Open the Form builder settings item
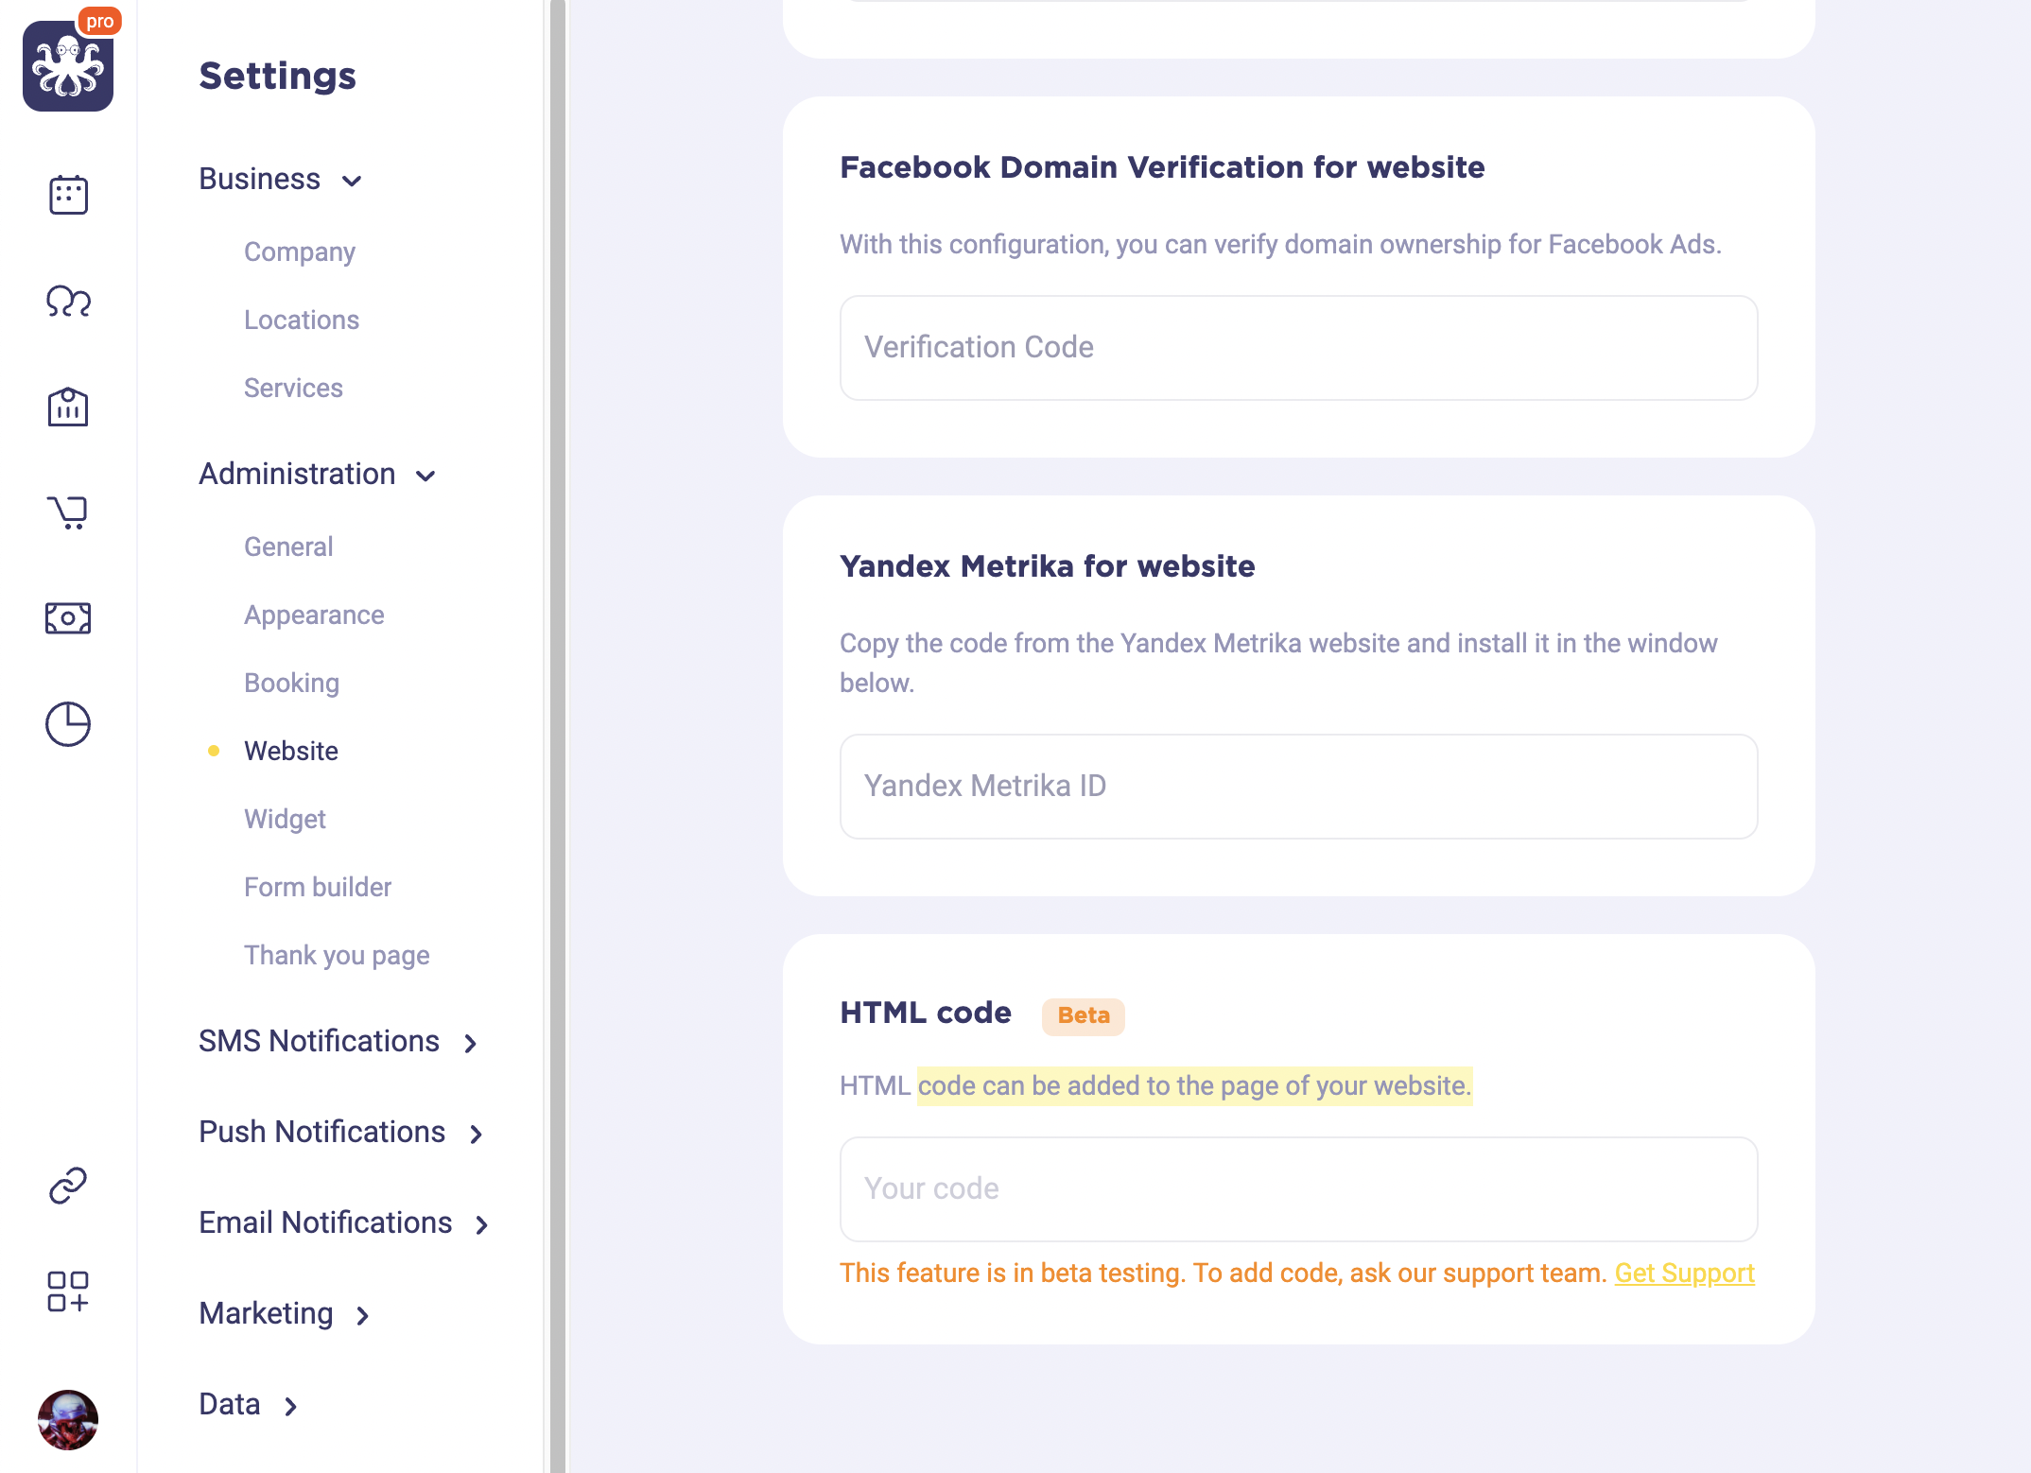Image resolution: width=2031 pixels, height=1473 pixels. (x=318, y=887)
